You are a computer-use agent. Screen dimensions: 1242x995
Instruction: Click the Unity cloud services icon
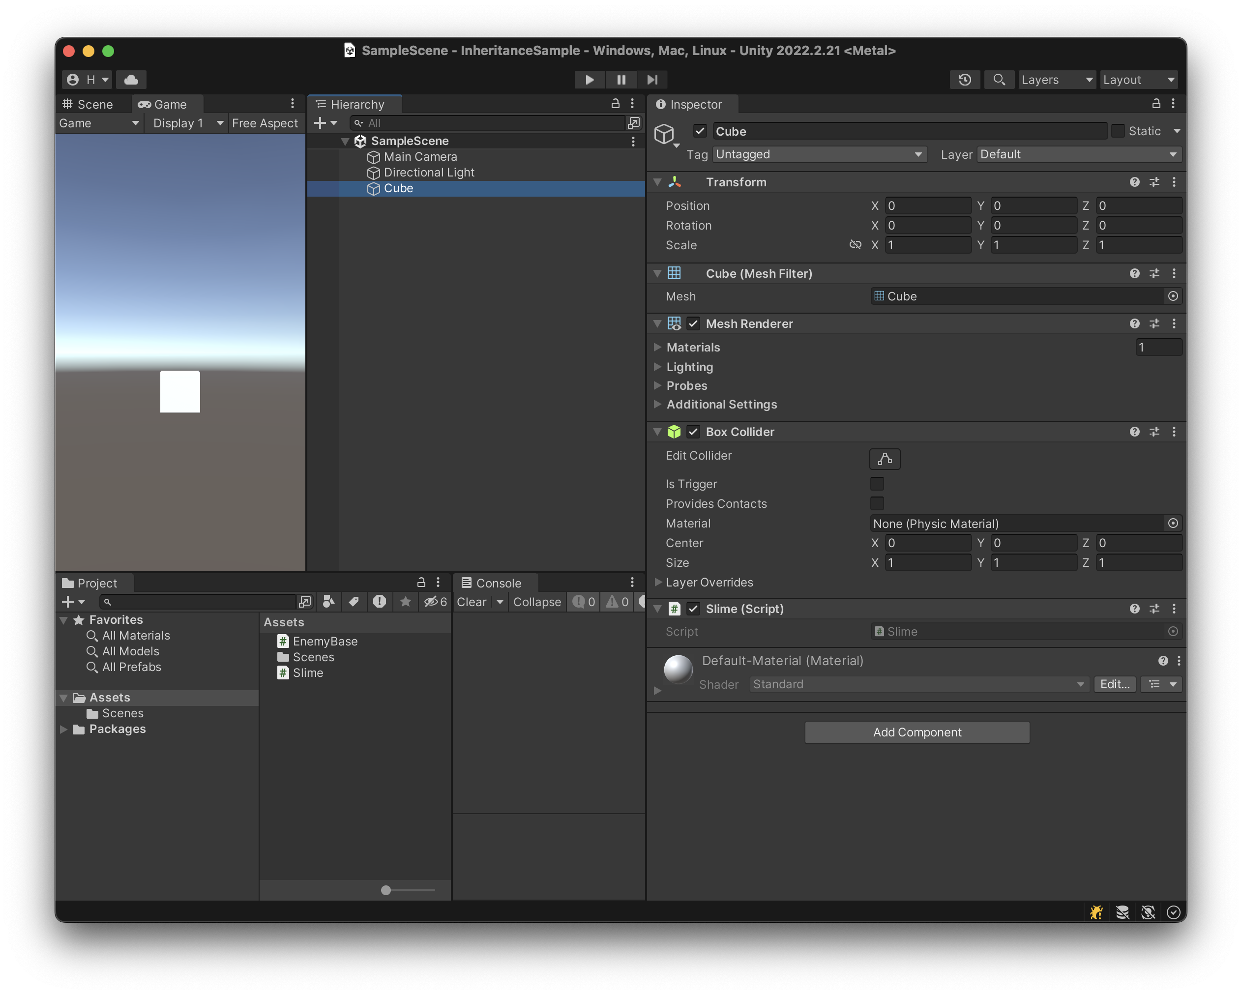(x=131, y=79)
